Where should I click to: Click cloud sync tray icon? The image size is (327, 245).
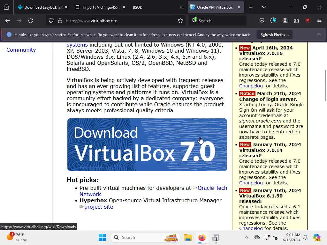point(257,237)
